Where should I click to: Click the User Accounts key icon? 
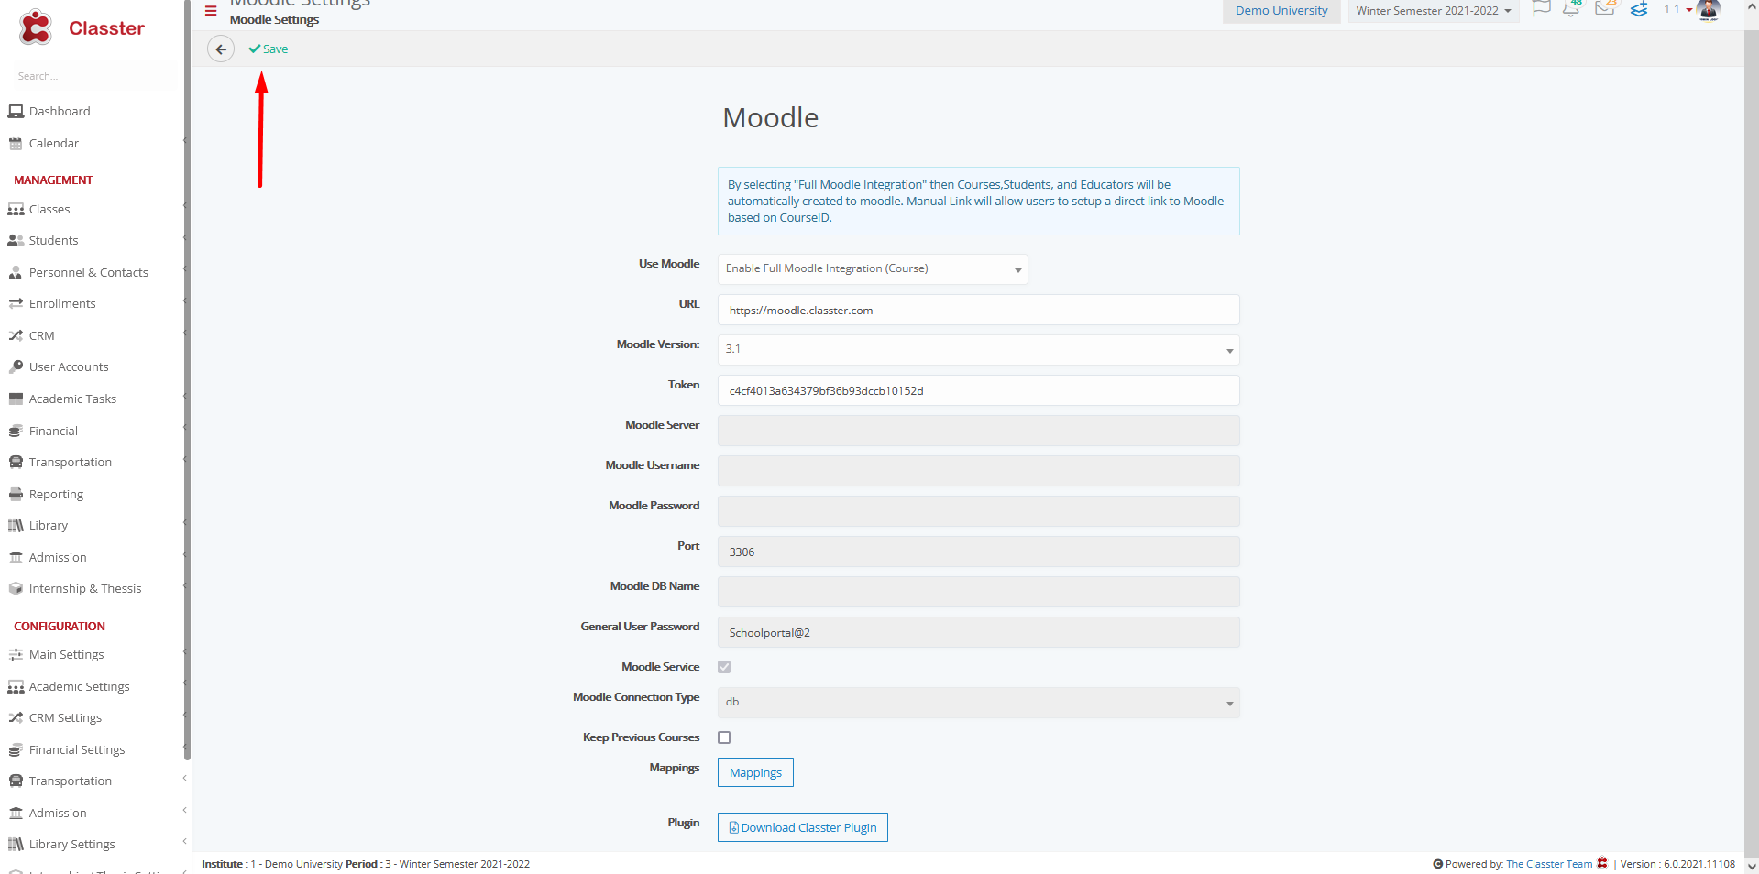click(16, 366)
